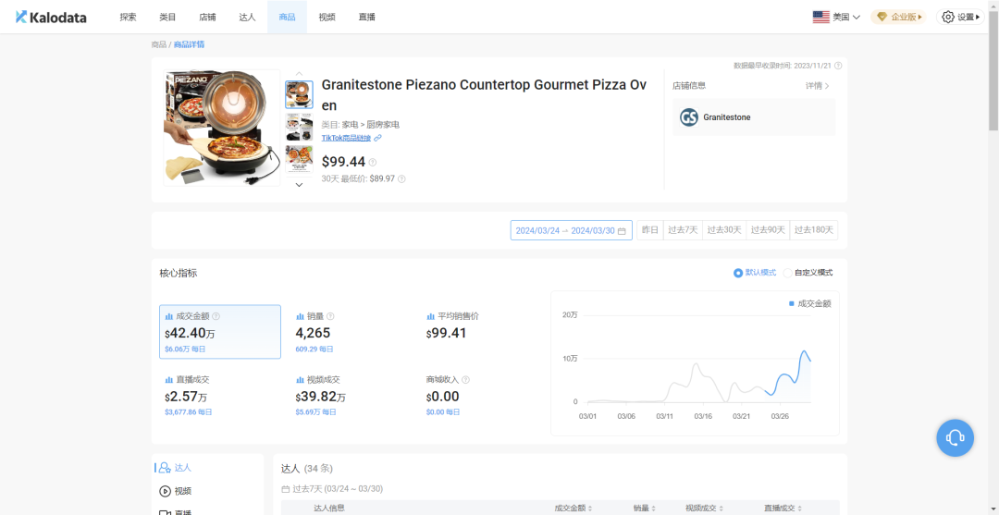Open the 详情 store details link
The height and width of the screenshot is (515, 999).
818,85
